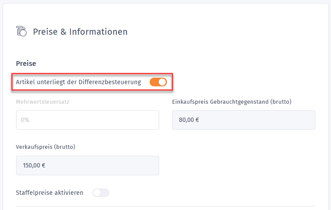This screenshot has height=210, width=331.
Task: Click the "Artikel unterliegt der Differenzbesteuerung" label text
Action: point(78,82)
